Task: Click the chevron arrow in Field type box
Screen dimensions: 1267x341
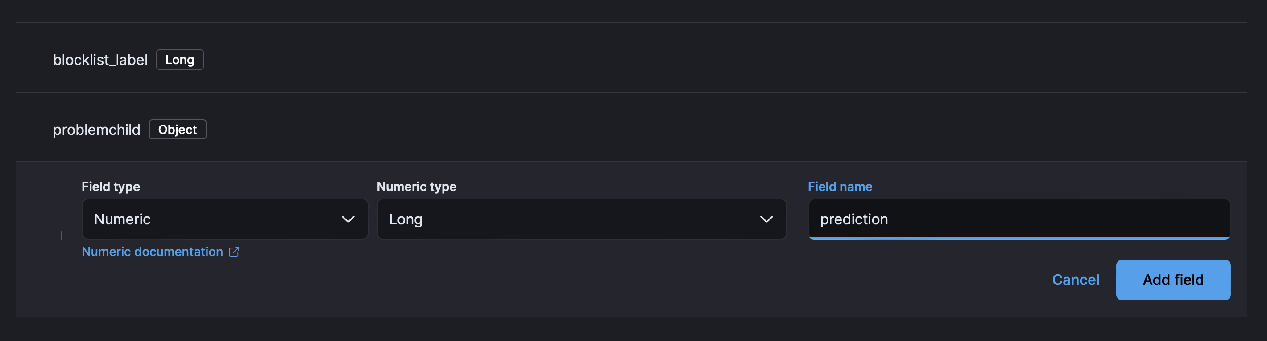Action: click(348, 219)
